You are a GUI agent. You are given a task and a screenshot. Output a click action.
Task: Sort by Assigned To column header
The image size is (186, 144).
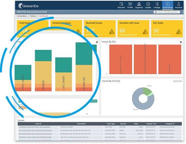[170, 124]
